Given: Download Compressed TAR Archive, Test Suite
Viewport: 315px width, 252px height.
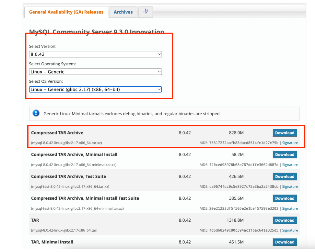Looking at the screenshot, I should pos(285,177).
